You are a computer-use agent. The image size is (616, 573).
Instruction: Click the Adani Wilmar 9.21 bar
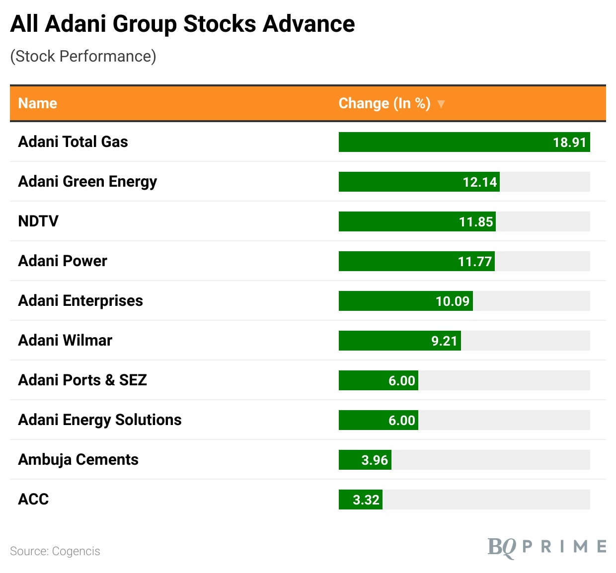coord(399,341)
